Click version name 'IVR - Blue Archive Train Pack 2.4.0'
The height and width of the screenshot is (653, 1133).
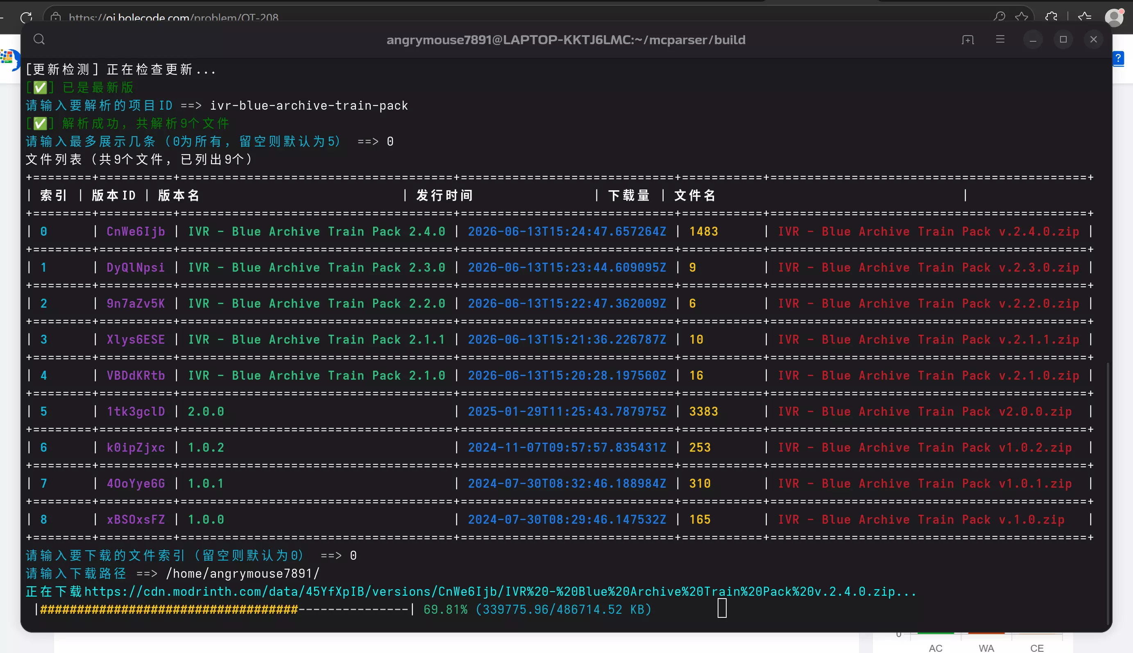click(317, 232)
